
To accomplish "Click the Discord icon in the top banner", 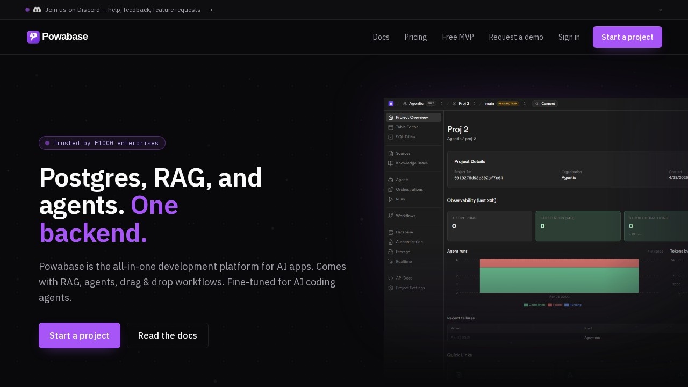I will [x=37, y=10].
